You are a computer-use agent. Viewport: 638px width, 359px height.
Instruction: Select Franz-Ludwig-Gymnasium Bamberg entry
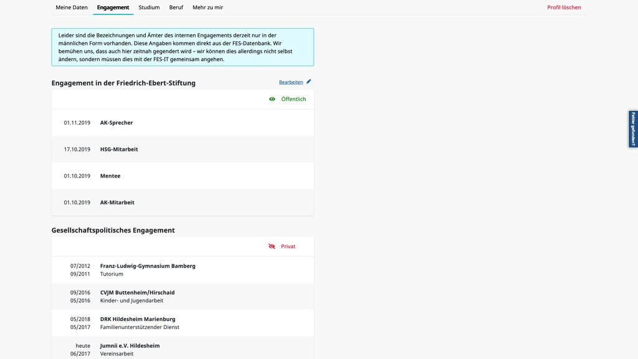tap(148, 266)
